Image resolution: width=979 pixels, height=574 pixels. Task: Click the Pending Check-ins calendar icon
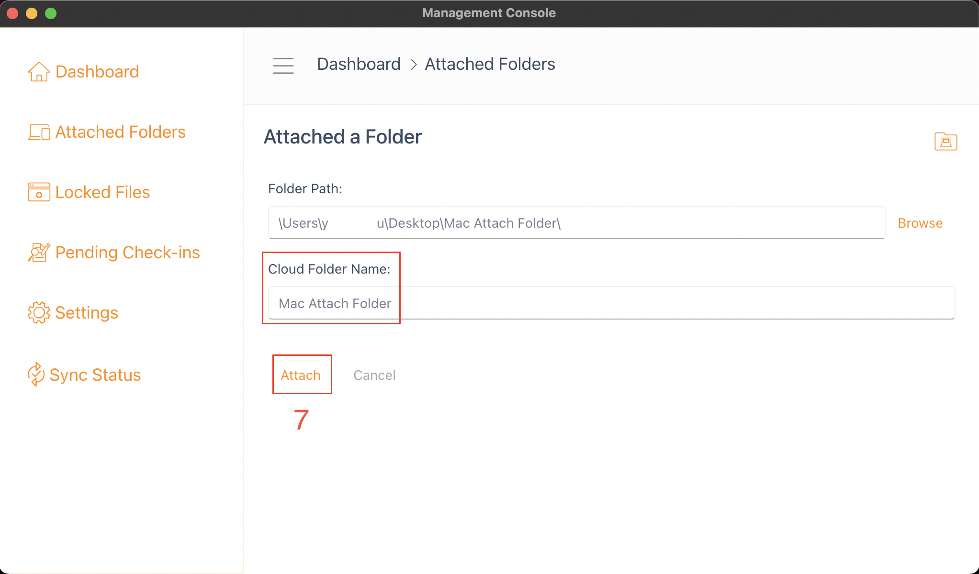(x=38, y=252)
